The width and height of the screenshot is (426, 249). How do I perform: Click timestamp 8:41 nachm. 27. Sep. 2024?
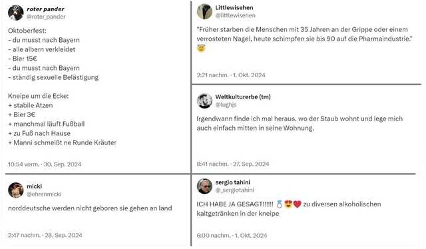tap(233, 164)
